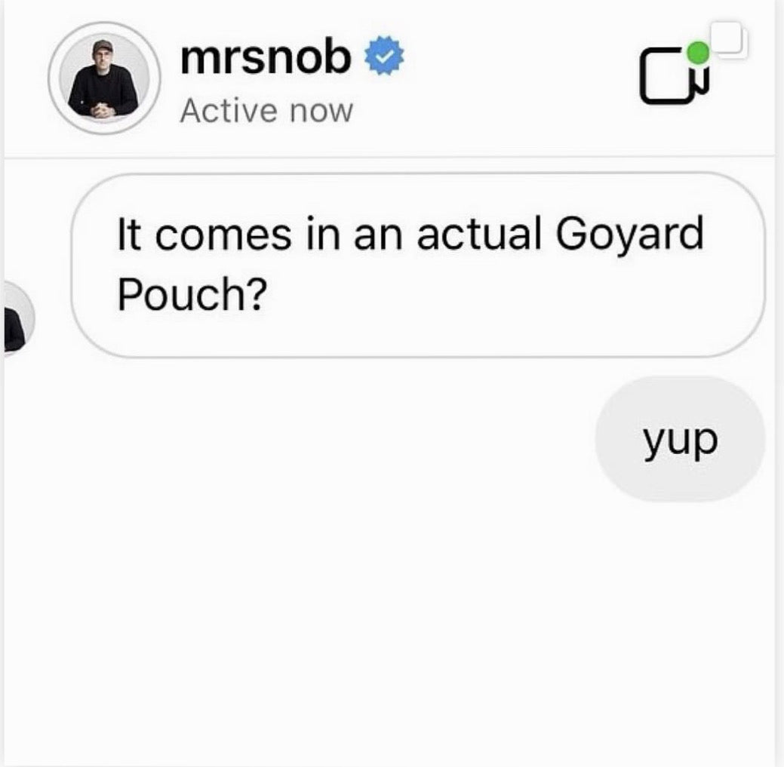Click the blue verified badge
This screenshot has width=784, height=767.
[384, 56]
